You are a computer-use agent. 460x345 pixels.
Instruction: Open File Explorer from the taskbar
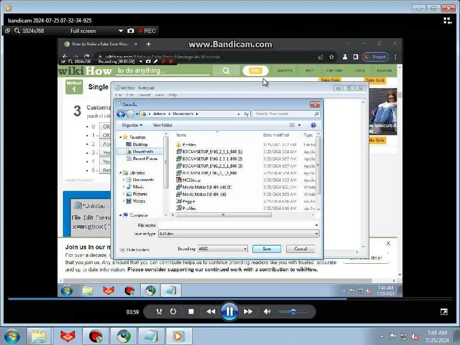39,336
